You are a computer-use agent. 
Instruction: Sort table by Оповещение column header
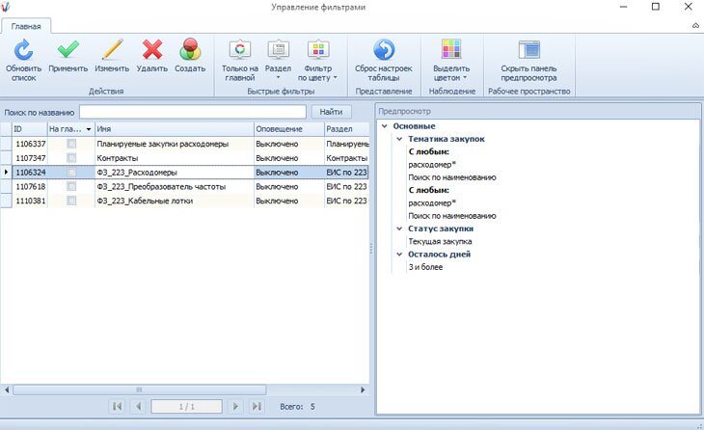287,128
